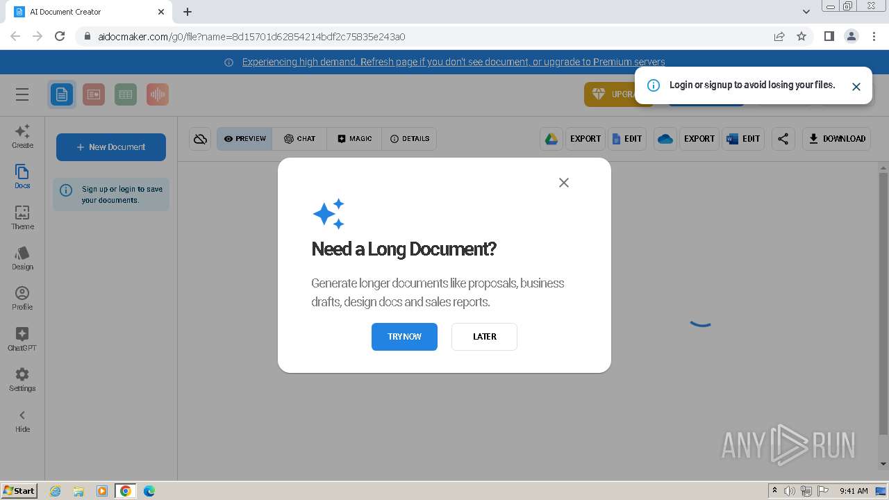Click Edit in Word button
Image resolution: width=889 pixels, height=500 pixels.
743,139
